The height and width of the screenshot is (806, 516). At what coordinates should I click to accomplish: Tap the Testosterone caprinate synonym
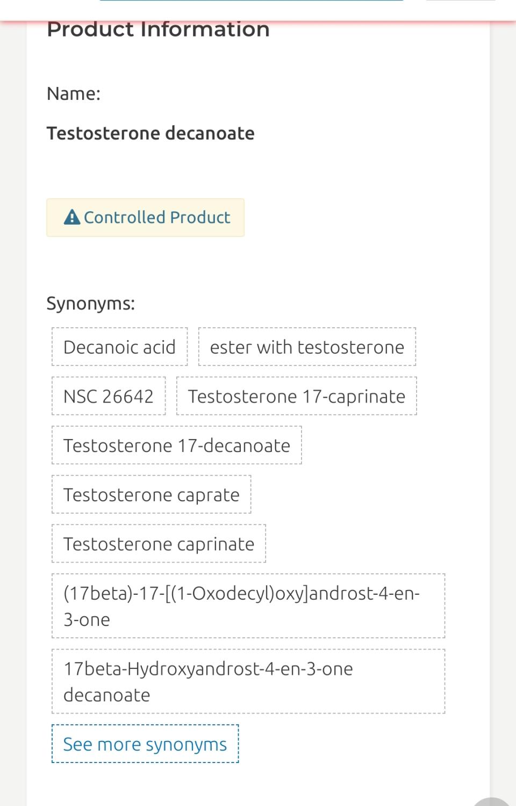[x=159, y=544]
